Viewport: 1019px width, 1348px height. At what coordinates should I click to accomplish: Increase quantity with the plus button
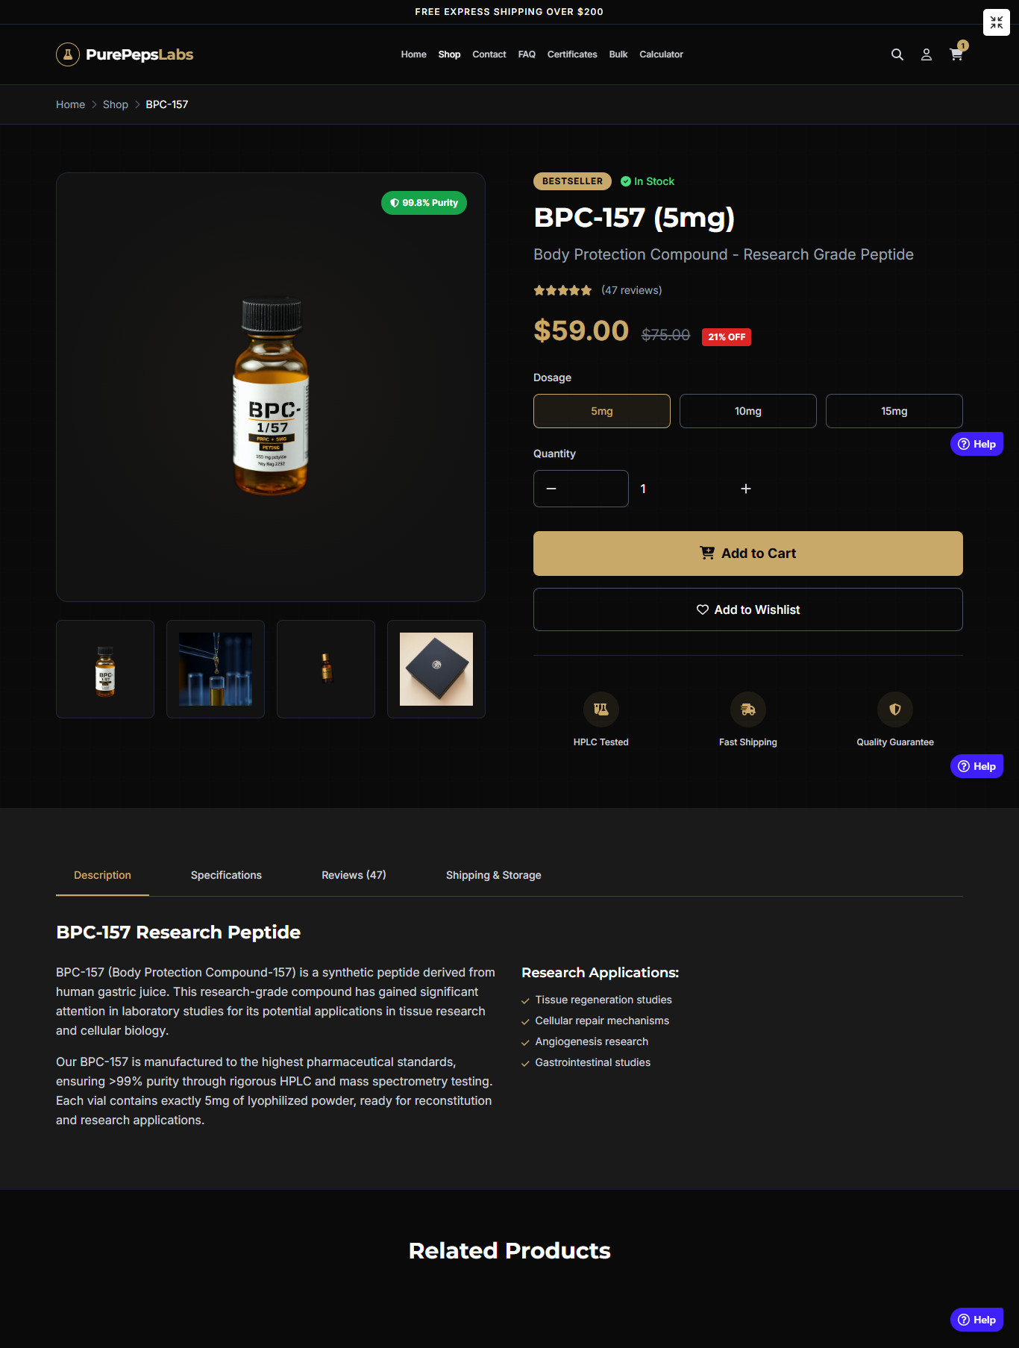pyautogui.click(x=746, y=489)
